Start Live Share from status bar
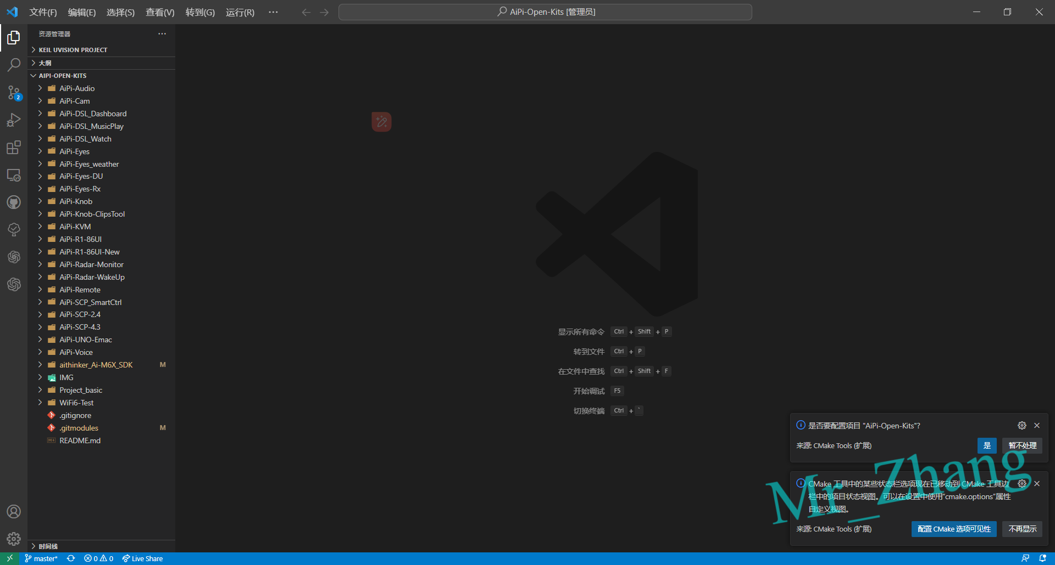Screen dimensions: 1055x565 [x=143, y=558]
